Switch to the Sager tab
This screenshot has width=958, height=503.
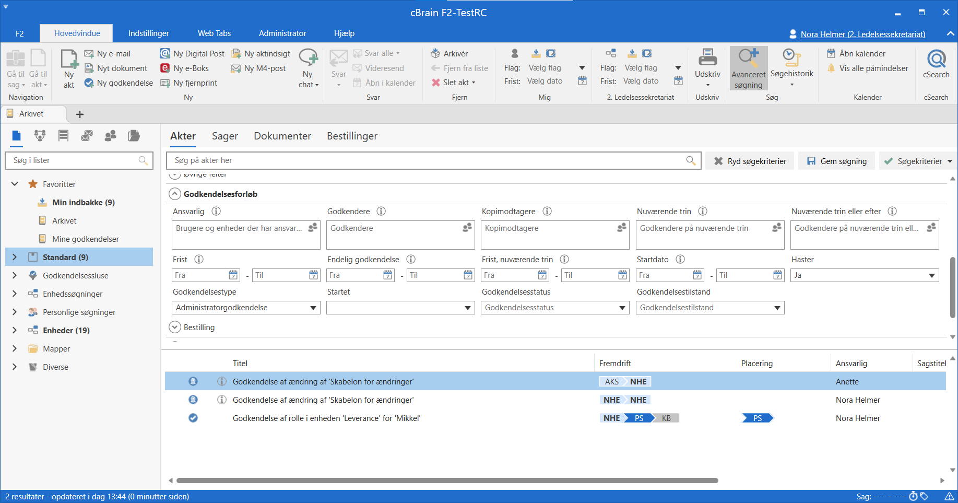click(x=224, y=136)
